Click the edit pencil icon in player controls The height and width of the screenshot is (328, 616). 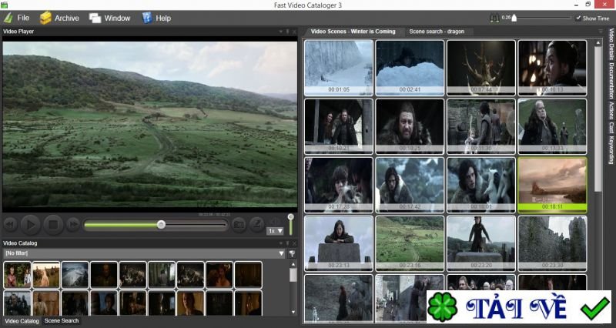click(x=257, y=225)
